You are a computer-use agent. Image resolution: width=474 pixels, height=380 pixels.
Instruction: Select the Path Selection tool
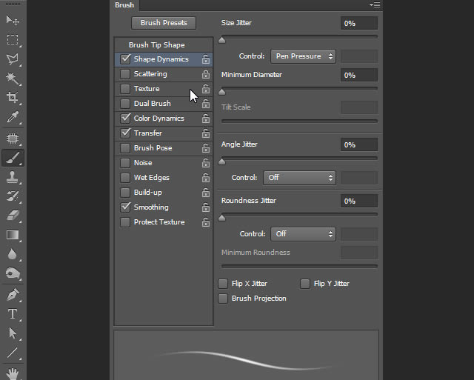(13, 333)
